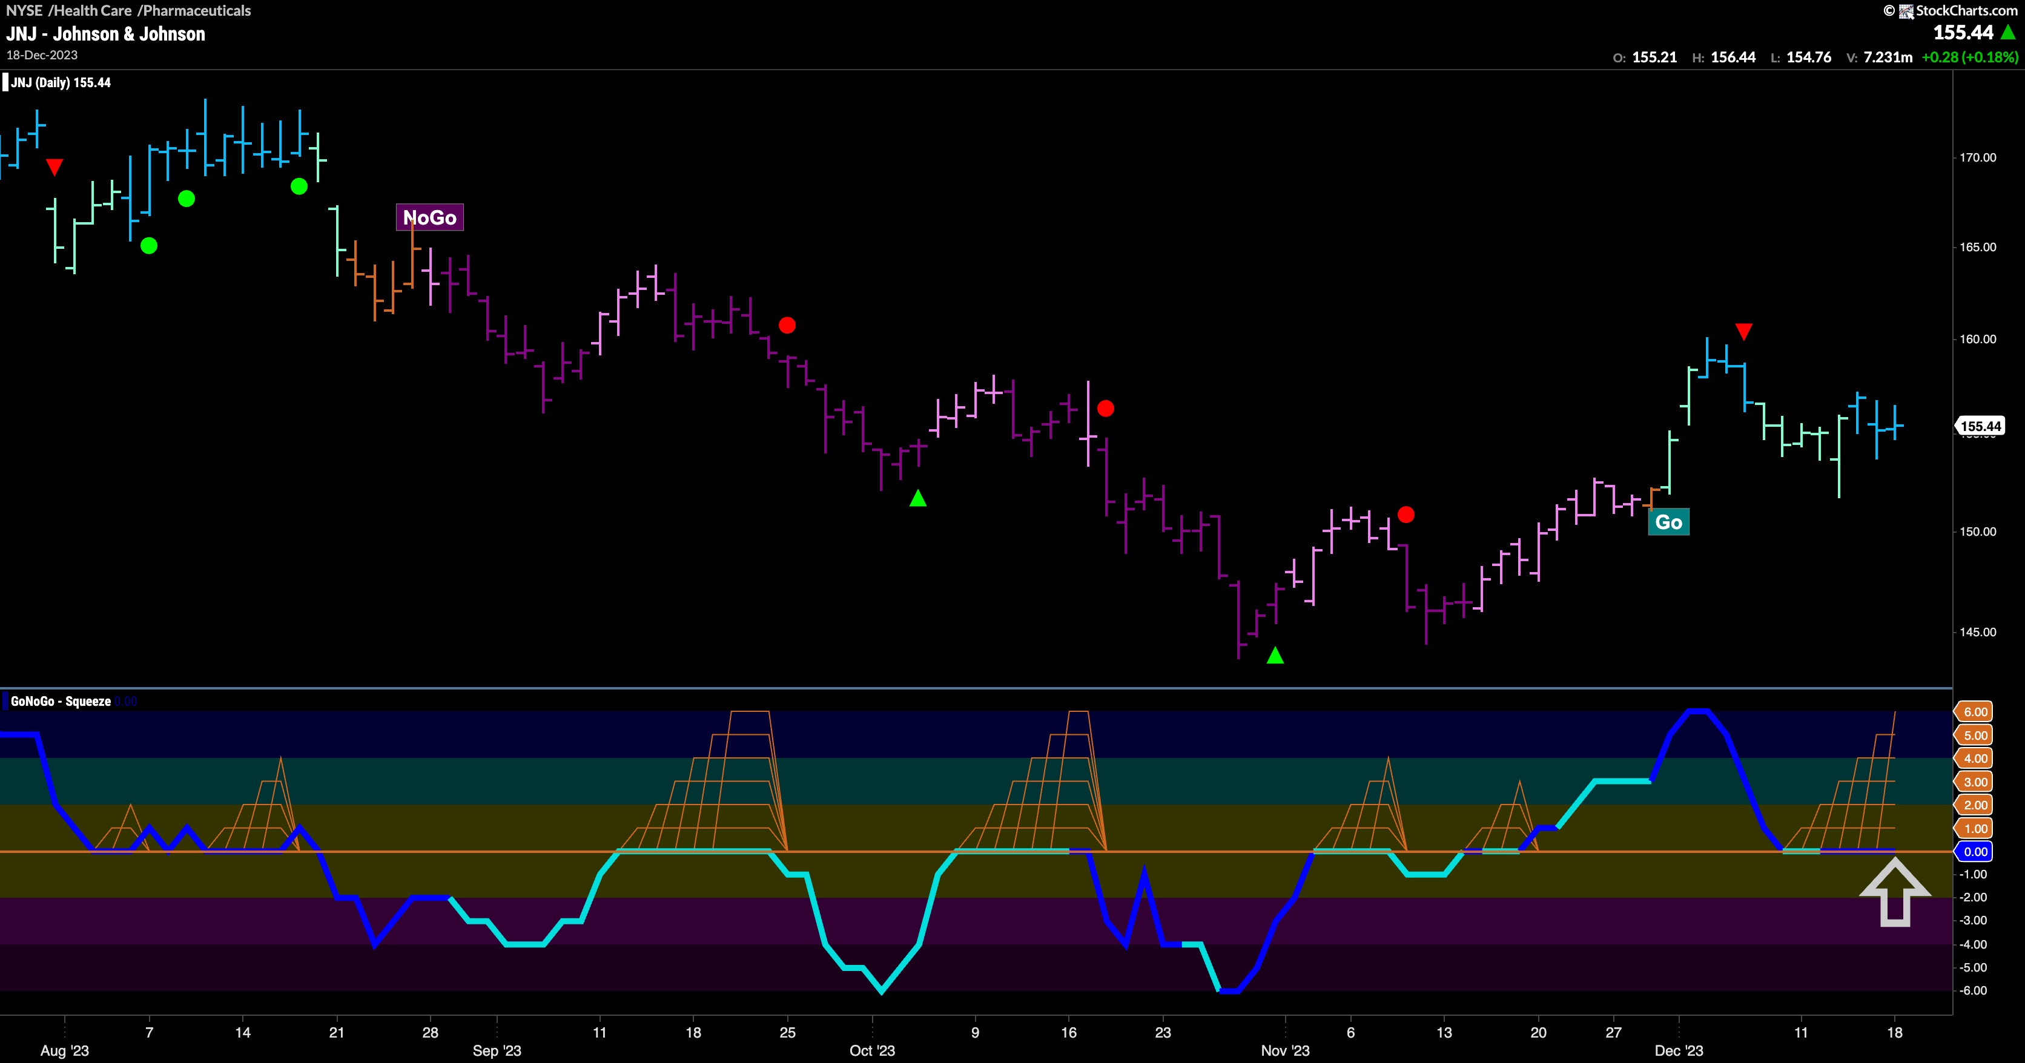Click the 145.00 price axis label

pos(1977,631)
